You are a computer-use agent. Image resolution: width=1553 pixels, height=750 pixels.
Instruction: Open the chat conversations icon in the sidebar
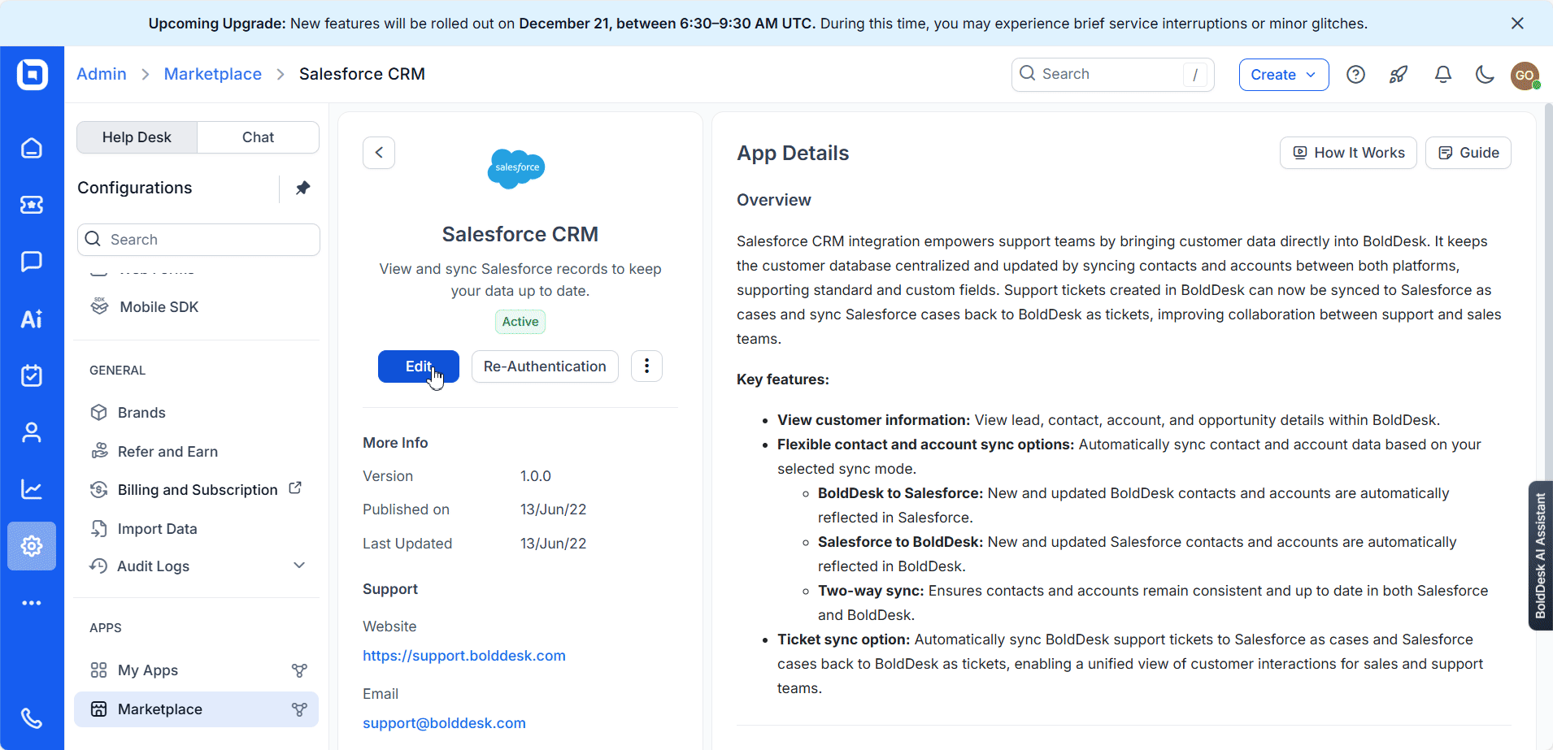(x=32, y=262)
